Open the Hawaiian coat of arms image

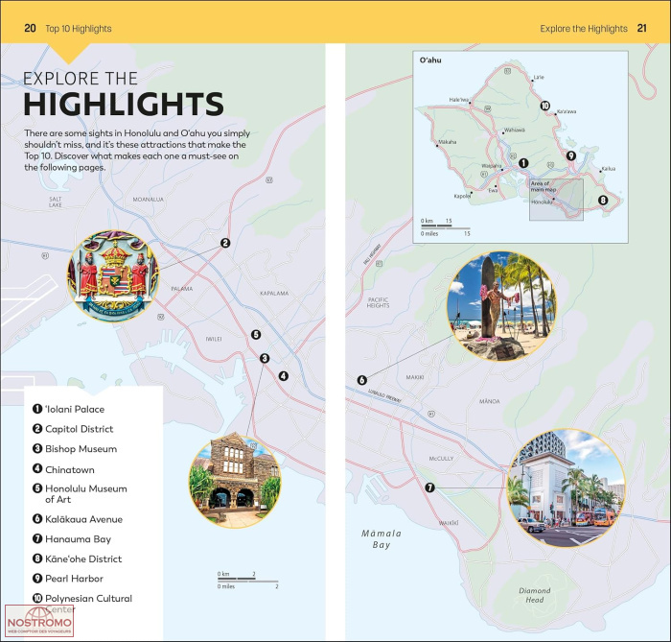pos(110,274)
